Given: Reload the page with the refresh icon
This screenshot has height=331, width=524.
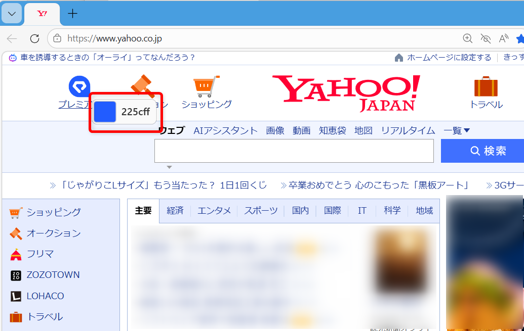Looking at the screenshot, I should pyautogui.click(x=34, y=38).
